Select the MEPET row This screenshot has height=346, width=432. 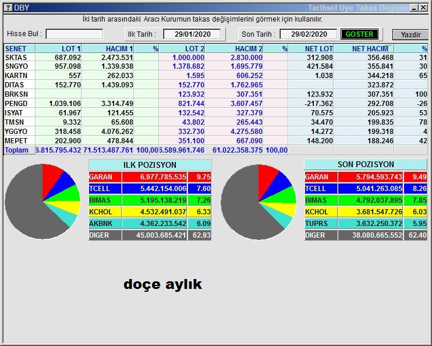[216, 140]
